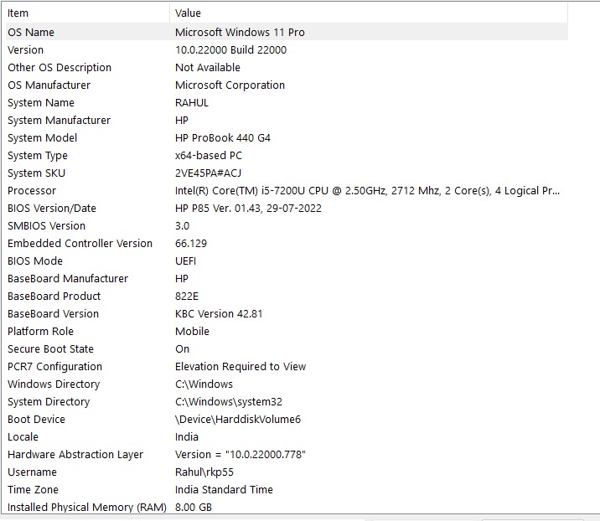Click the \Device\HarddiskVolume6 value
The image size is (600, 521).
(238, 420)
